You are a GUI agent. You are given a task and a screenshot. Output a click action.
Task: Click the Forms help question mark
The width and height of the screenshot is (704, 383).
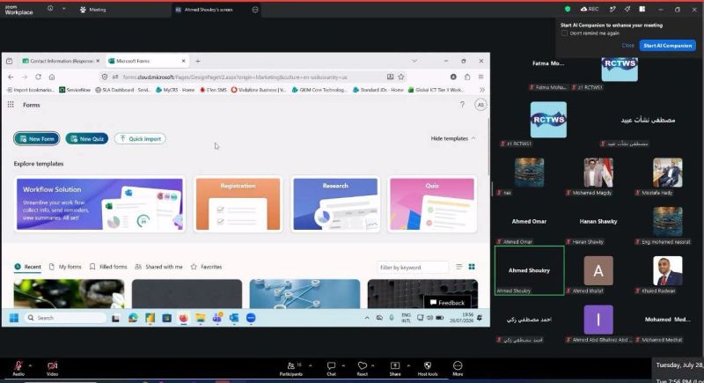(x=462, y=105)
